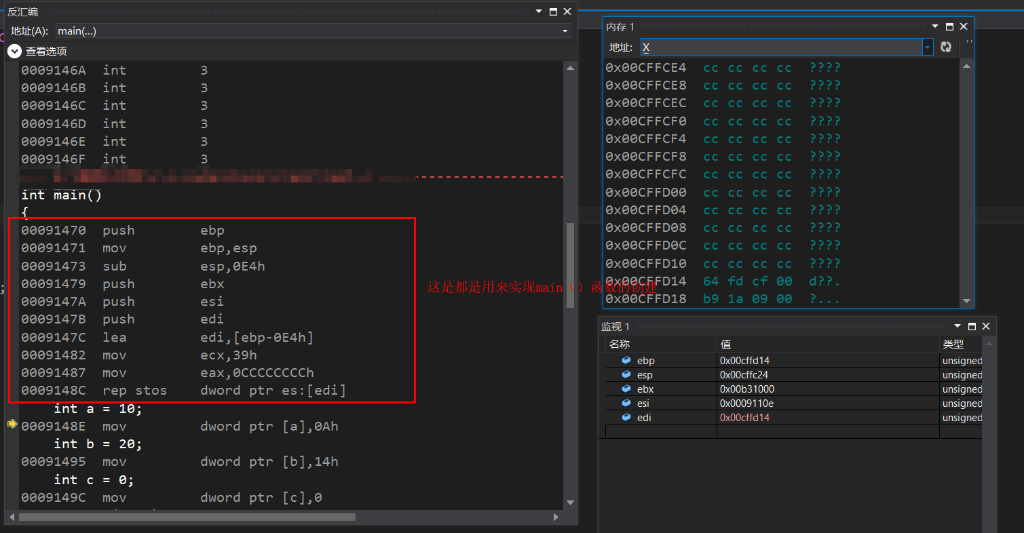Open the memory address dropdown arrow
This screenshot has width=1024, height=533.
[928, 47]
